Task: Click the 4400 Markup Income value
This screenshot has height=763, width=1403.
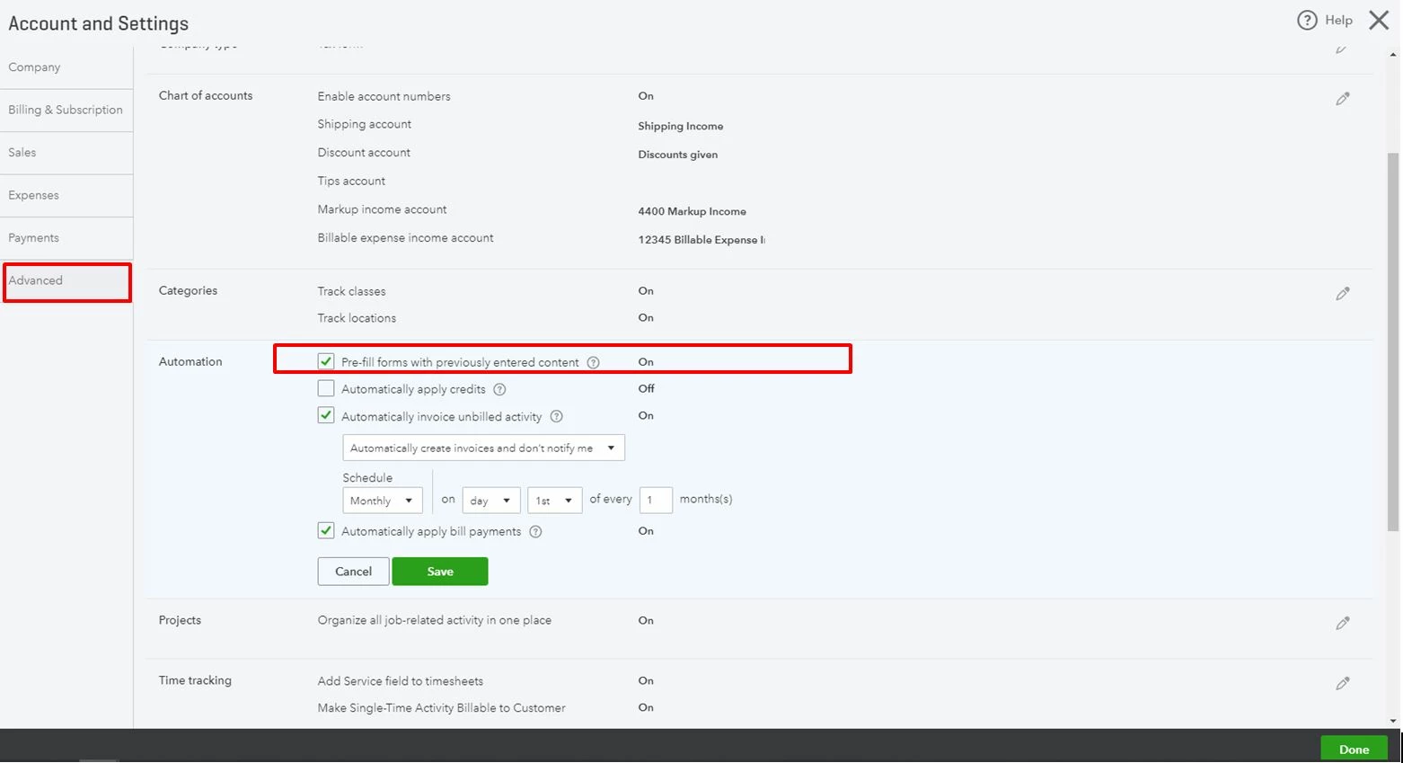Action: point(692,212)
